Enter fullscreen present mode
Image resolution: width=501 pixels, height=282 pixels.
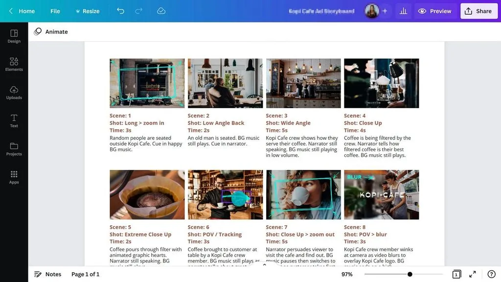click(473, 274)
